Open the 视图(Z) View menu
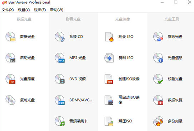 tap(40, 10)
